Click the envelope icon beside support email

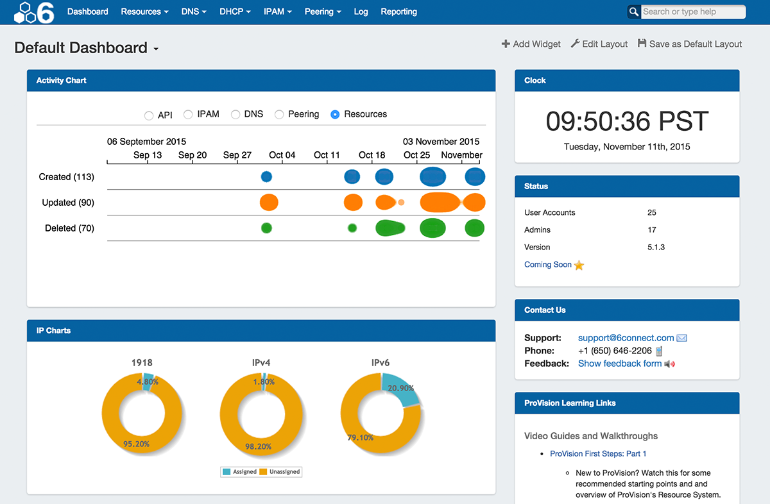(682, 338)
